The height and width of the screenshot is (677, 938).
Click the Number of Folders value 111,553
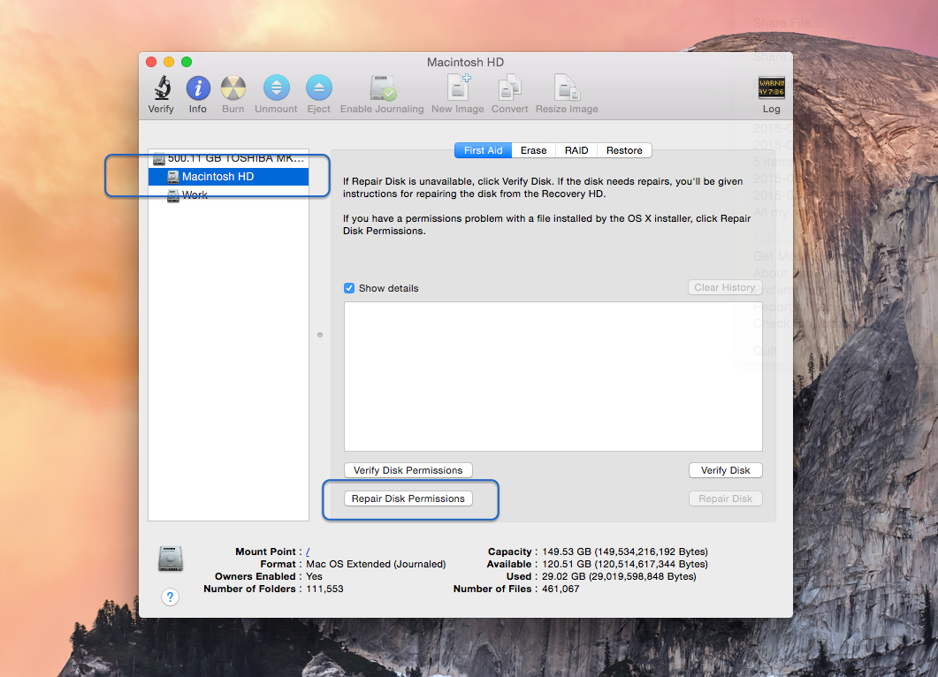pyautogui.click(x=324, y=590)
